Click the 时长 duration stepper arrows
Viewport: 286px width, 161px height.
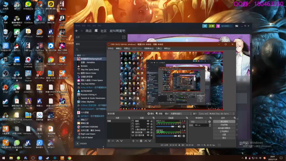[x=210, y=125]
